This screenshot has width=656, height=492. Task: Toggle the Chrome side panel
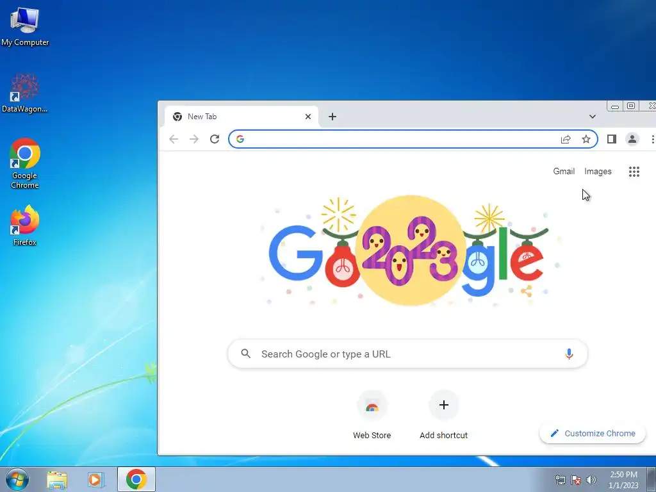pos(612,139)
